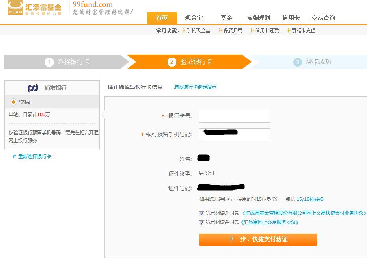Image resolution: width=367 pixels, height=258 pixels.
Task: Click step 2 circle 验证银行卡
Action: 171,62
